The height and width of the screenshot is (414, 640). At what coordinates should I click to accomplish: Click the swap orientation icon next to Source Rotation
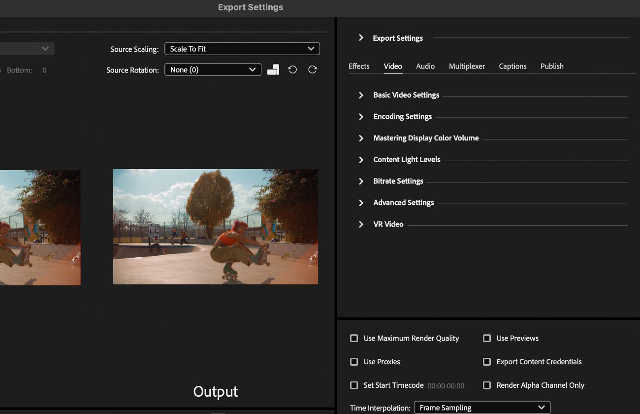point(273,69)
